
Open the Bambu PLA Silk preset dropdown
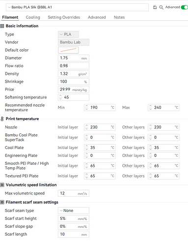click(x=77, y=7)
